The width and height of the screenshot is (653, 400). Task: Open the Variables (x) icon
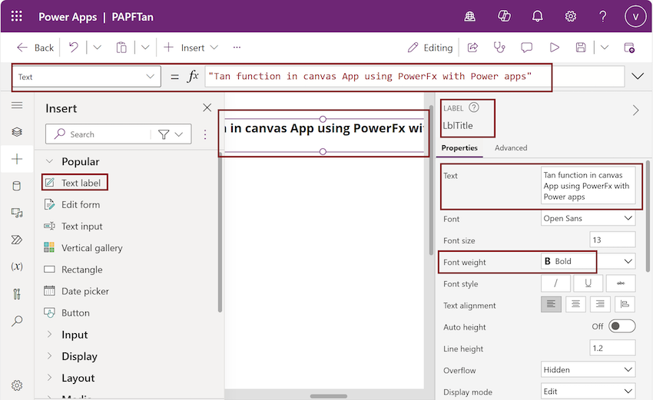click(17, 266)
